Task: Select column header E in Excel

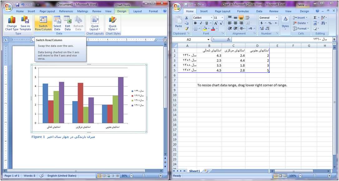Action: click(x=278, y=45)
